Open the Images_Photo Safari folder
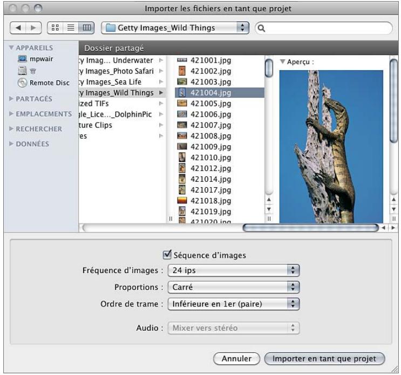The height and width of the screenshot is (375, 401). [x=123, y=71]
